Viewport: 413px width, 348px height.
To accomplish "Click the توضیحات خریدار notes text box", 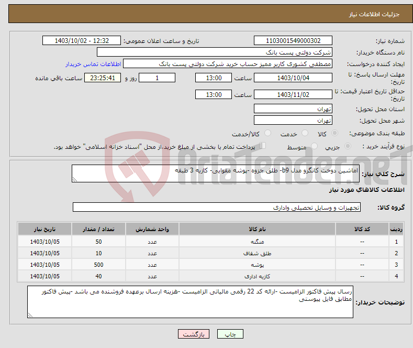I will click(x=191, y=302).
